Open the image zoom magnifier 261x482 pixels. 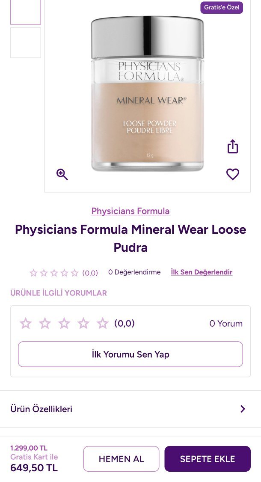click(62, 174)
